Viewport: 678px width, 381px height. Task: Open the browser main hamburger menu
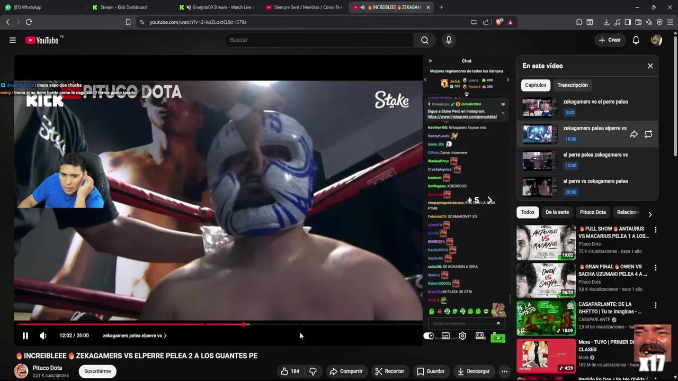(x=671, y=22)
